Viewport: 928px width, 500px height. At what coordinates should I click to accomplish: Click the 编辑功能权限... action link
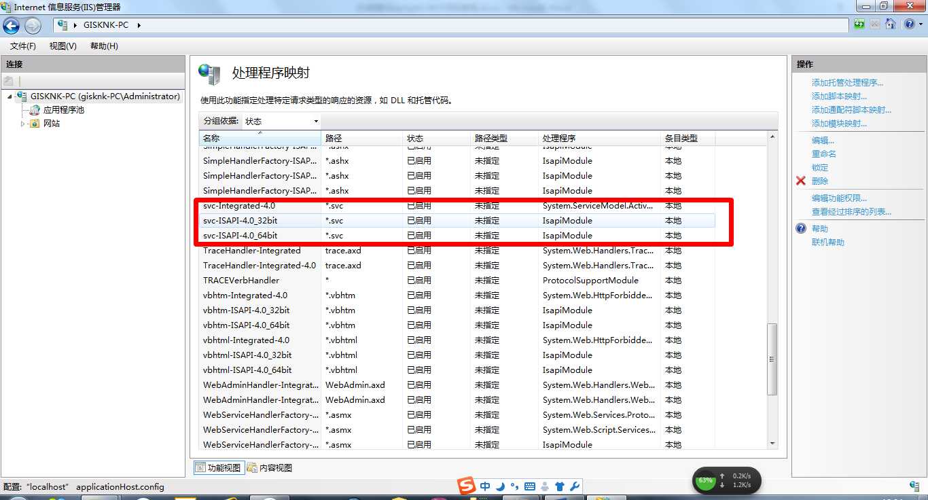[x=839, y=198]
